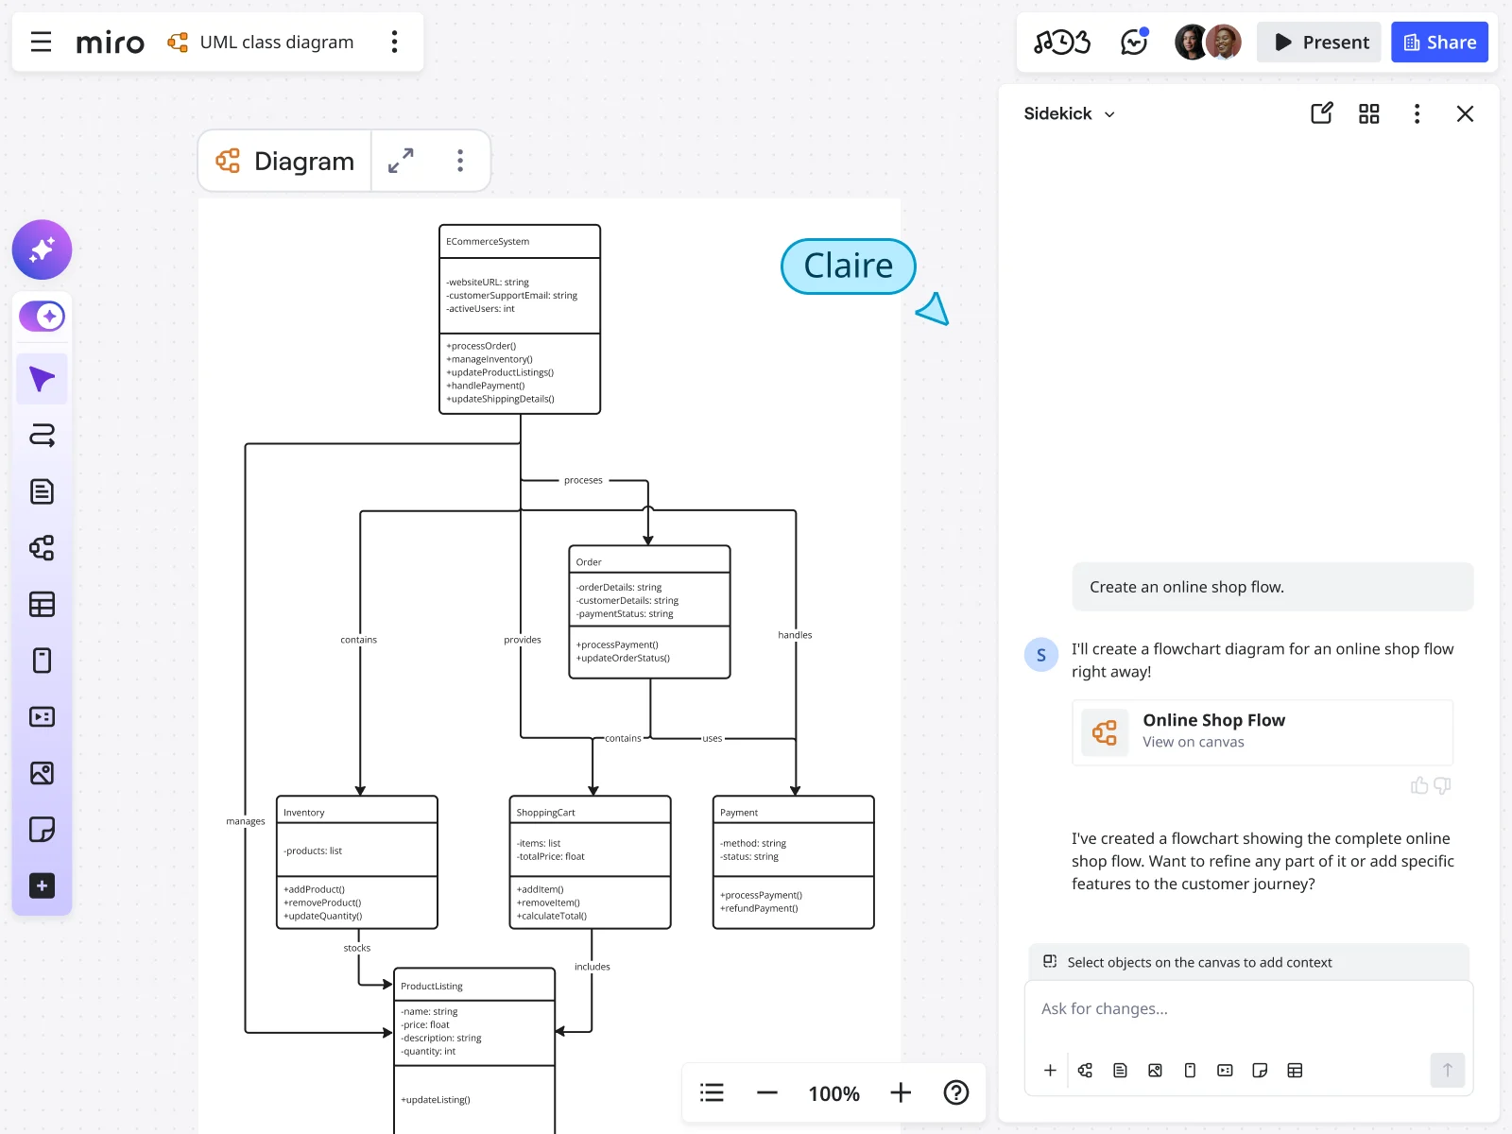
Task: Open Sidekick overflow menu with three dots
Action: coord(1417,113)
